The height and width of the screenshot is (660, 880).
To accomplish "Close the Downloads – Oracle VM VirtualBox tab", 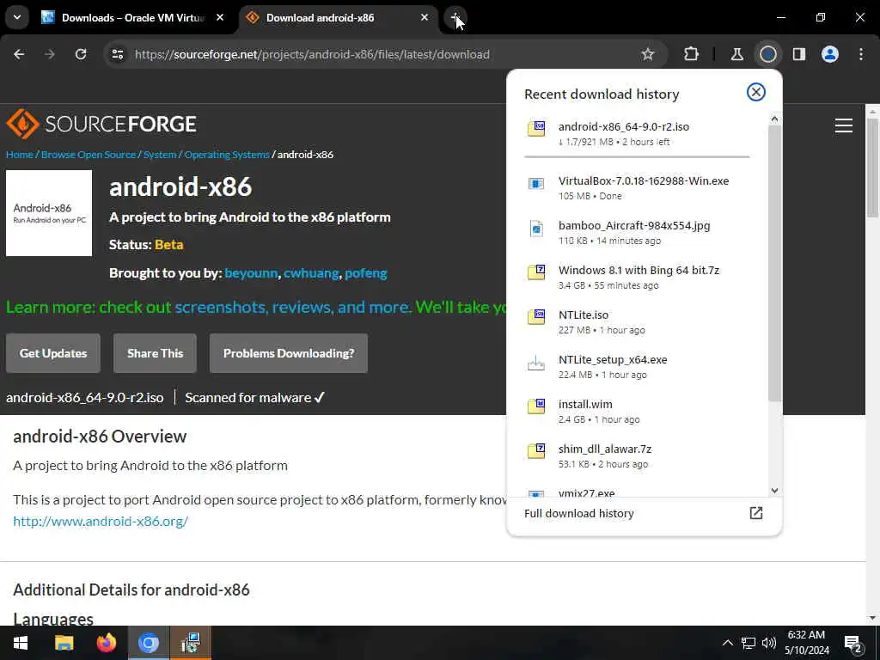I will tap(220, 17).
